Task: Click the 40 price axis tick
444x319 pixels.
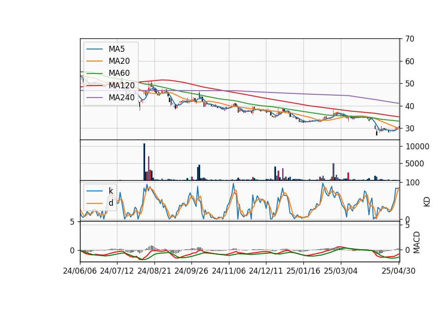Action: pyautogui.click(x=409, y=106)
